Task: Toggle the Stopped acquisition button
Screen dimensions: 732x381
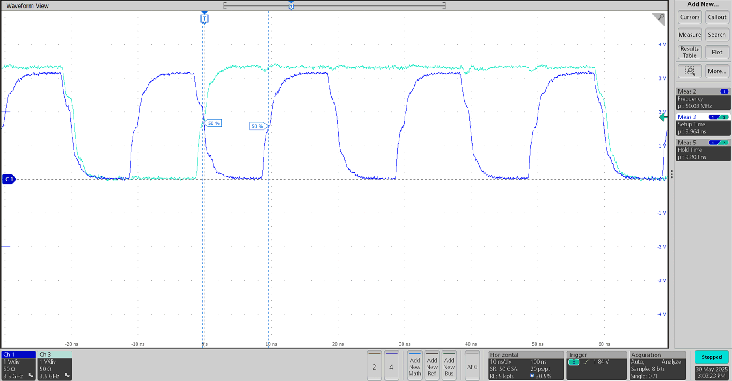Action: tap(712, 357)
